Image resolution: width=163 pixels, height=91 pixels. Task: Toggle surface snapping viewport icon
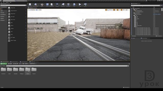click(x=113, y=10)
